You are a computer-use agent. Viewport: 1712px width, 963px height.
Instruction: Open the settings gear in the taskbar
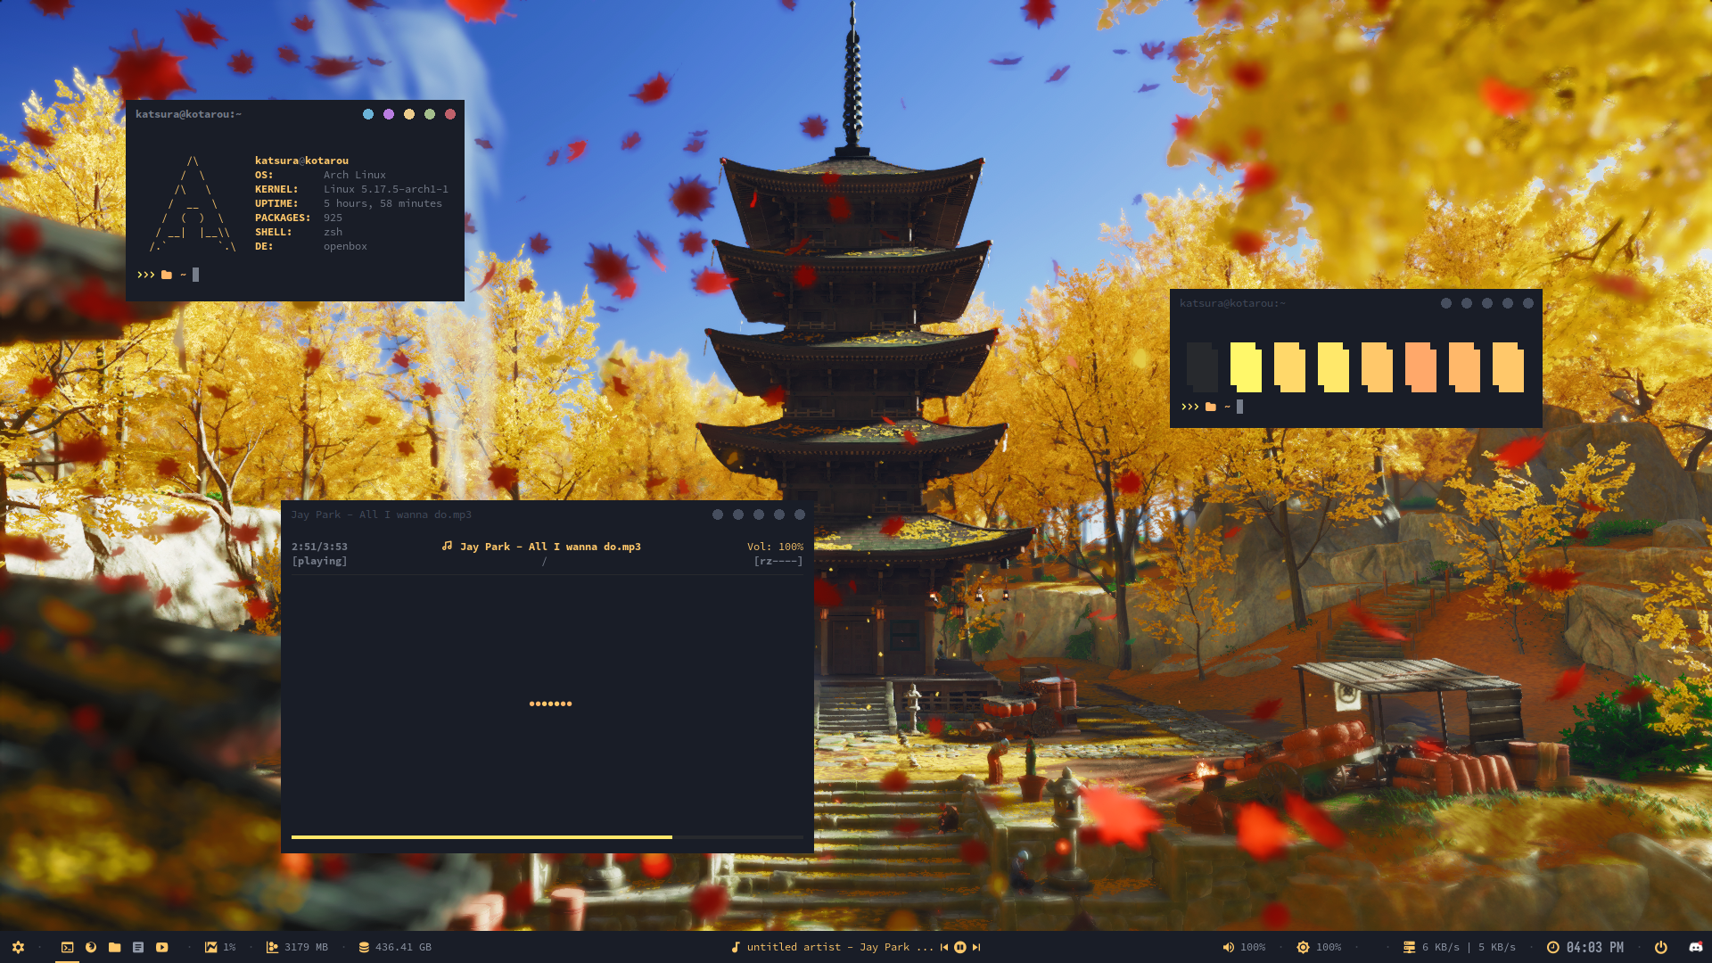(18, 947)
